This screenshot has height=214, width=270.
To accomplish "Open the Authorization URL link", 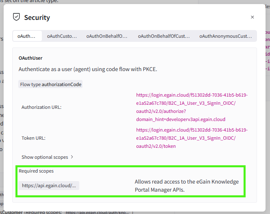I will 192,107.
